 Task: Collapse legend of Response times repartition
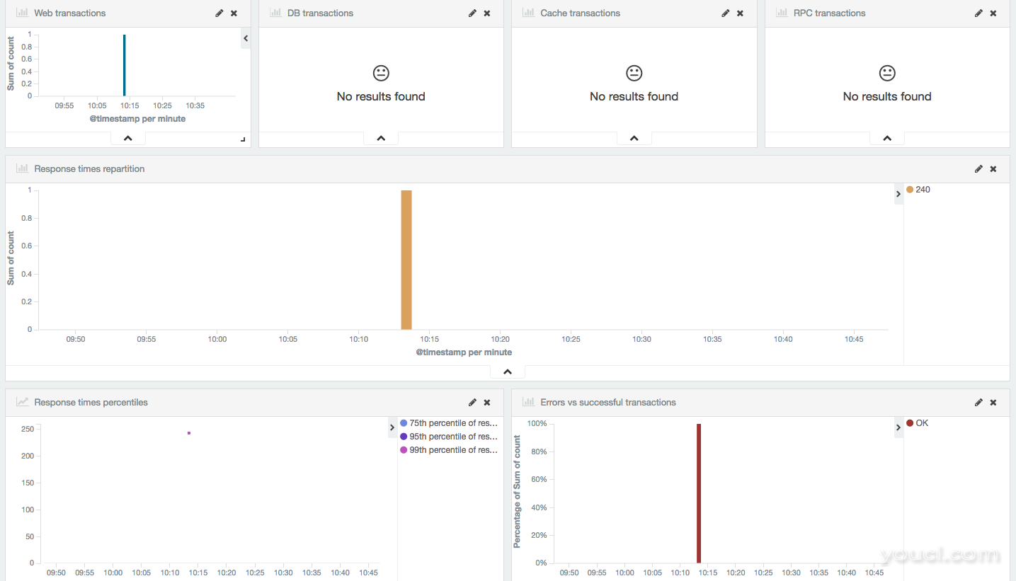pos(898,194)
